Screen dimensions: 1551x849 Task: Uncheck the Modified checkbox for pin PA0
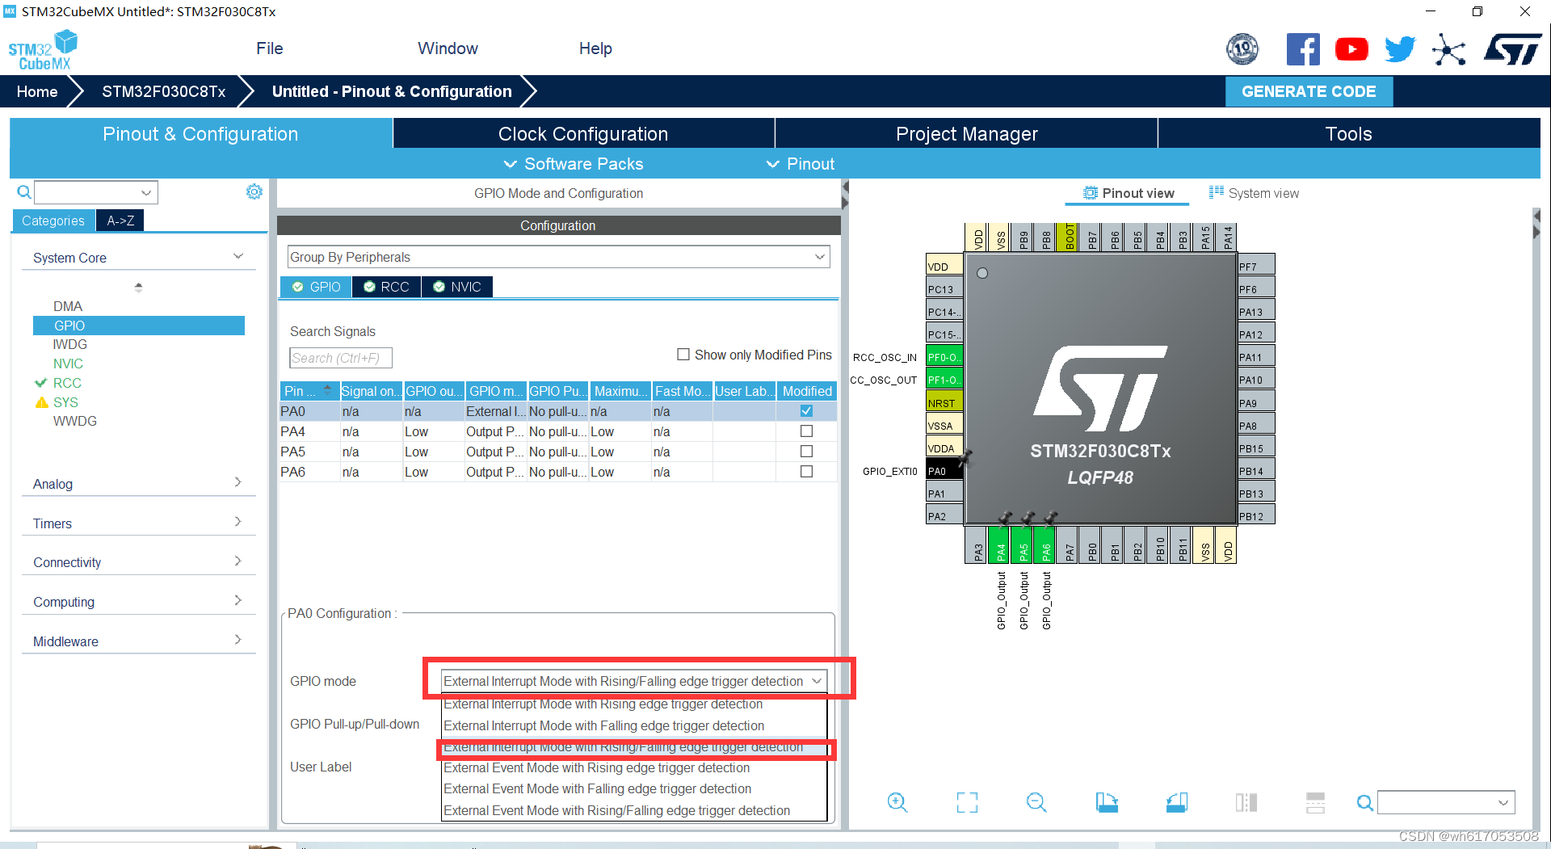click(x=806, y=410)
